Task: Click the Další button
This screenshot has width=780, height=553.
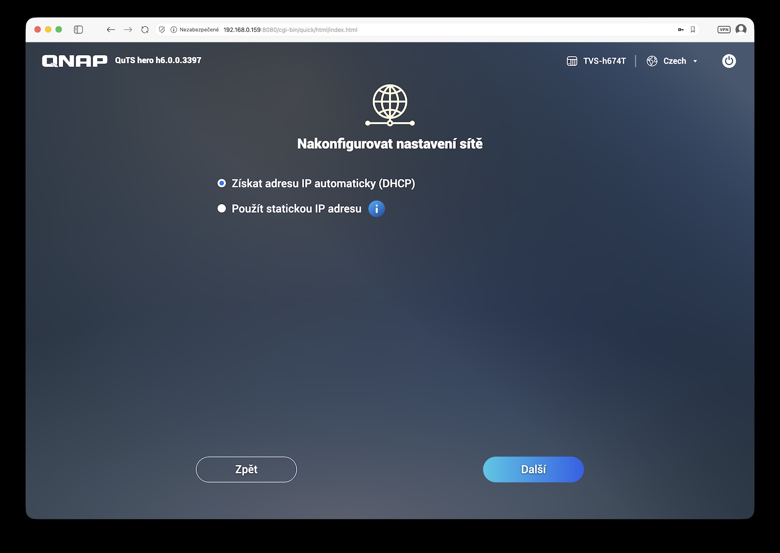Action: pos(533,469)
